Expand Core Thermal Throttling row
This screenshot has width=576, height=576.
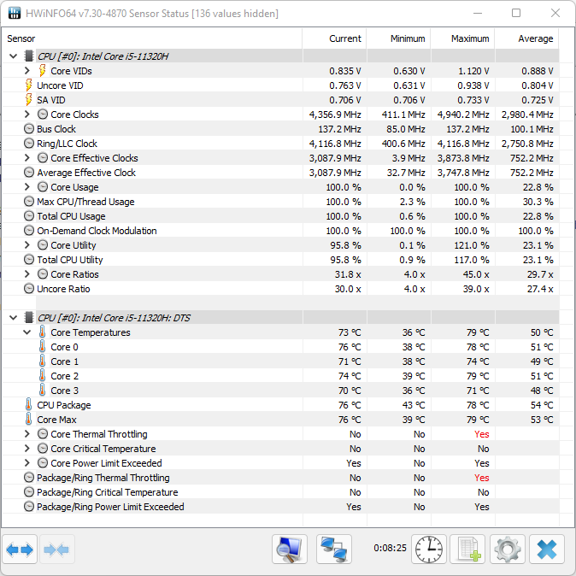pos(27,434)
